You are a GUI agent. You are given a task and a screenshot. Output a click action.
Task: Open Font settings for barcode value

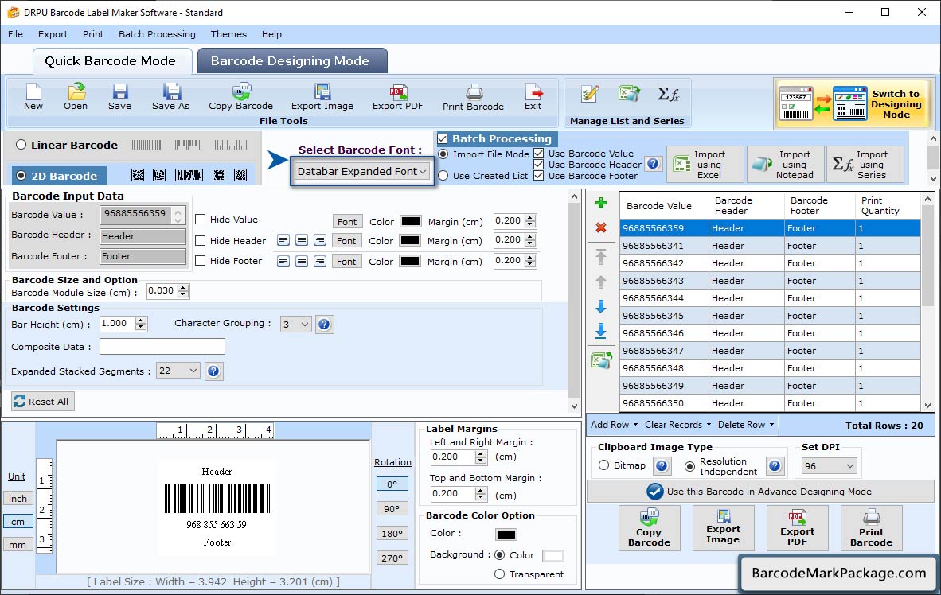click(x=347, y=221)
